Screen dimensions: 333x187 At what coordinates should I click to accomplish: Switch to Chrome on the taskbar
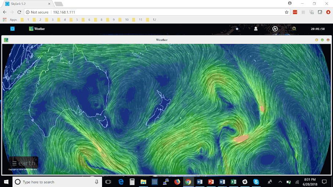(188, 182)
